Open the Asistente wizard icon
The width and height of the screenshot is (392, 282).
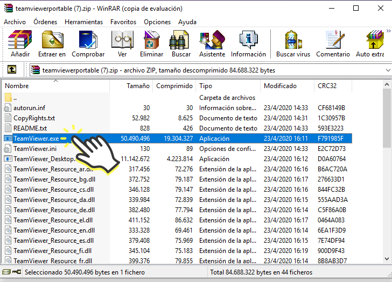(212, 40)
